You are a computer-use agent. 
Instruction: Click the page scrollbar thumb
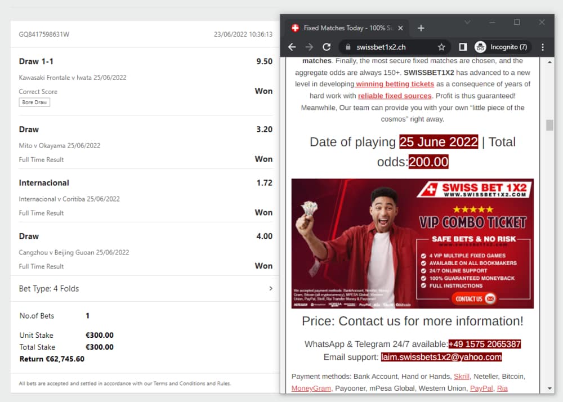pyautogui.click(x=549, y=125)
